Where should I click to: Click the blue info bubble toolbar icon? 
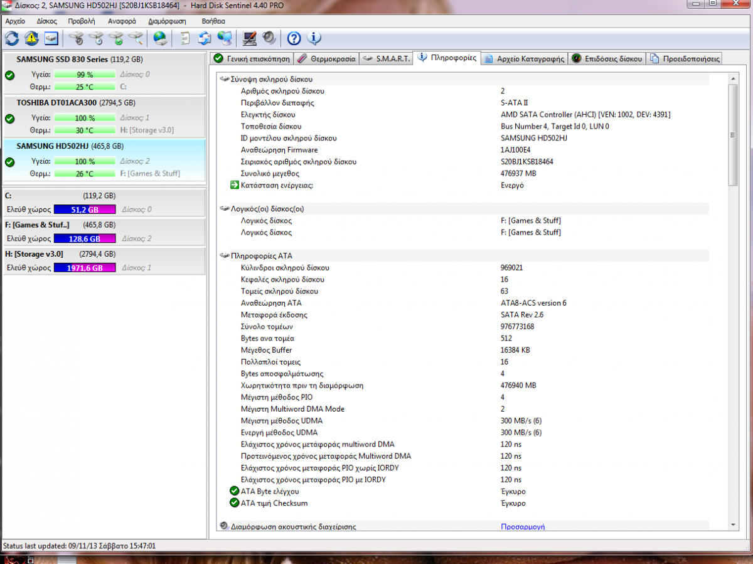(x=314, y=38)
